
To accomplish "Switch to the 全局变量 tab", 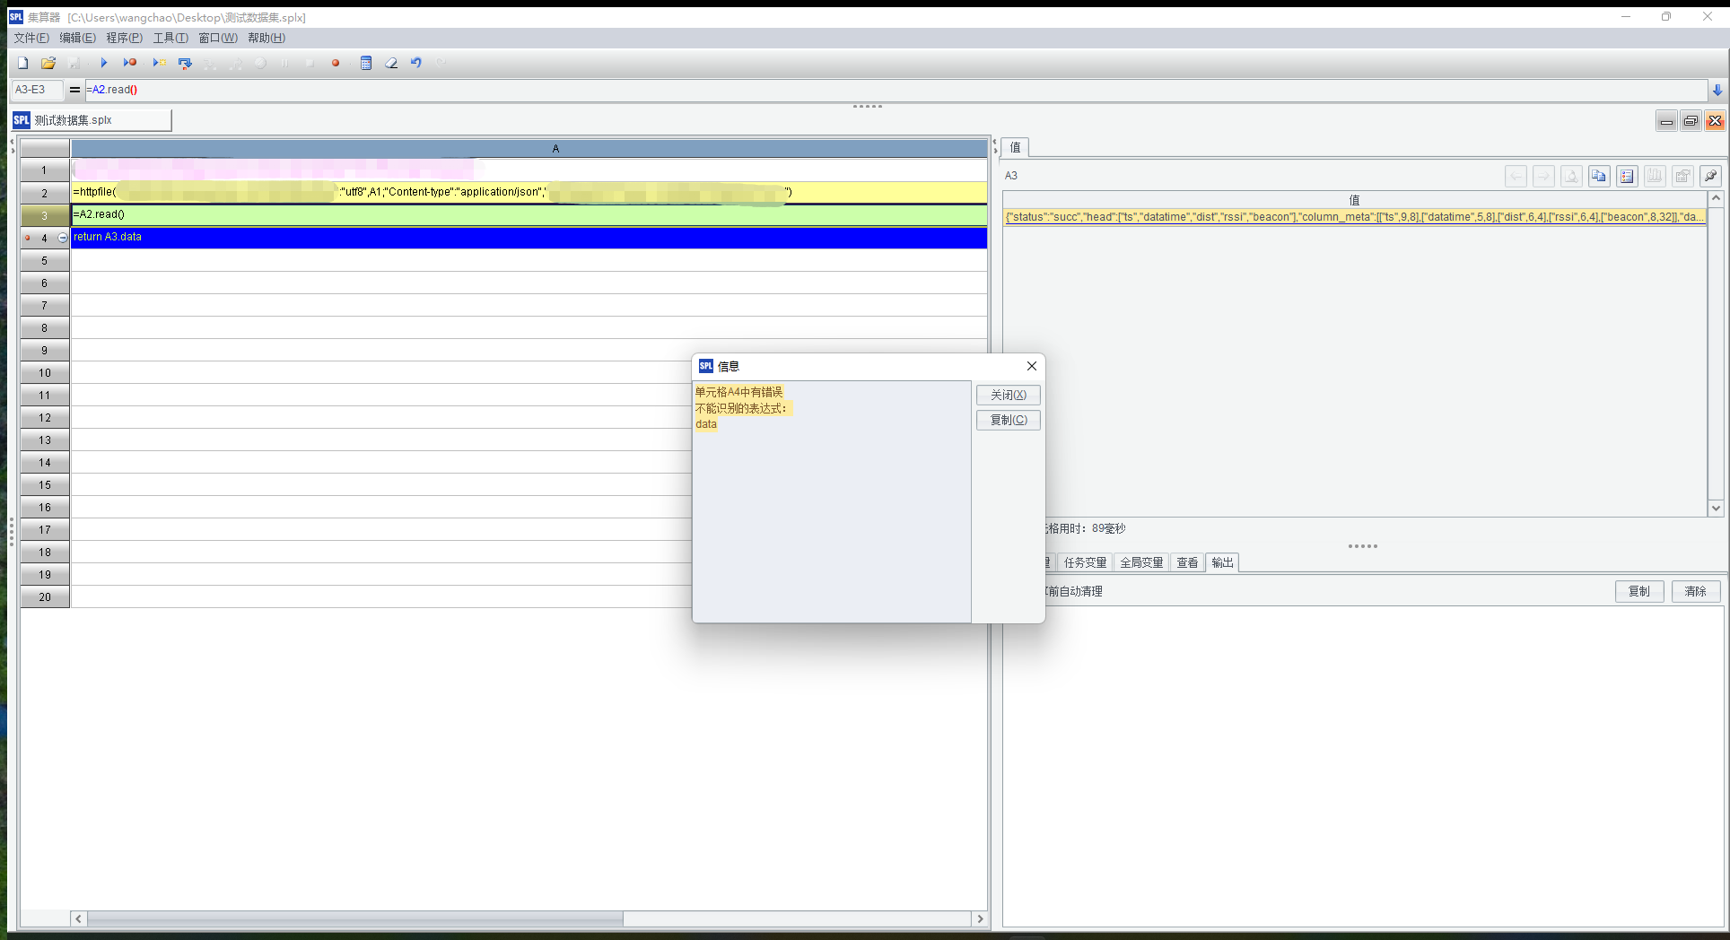I will 1140,562.
